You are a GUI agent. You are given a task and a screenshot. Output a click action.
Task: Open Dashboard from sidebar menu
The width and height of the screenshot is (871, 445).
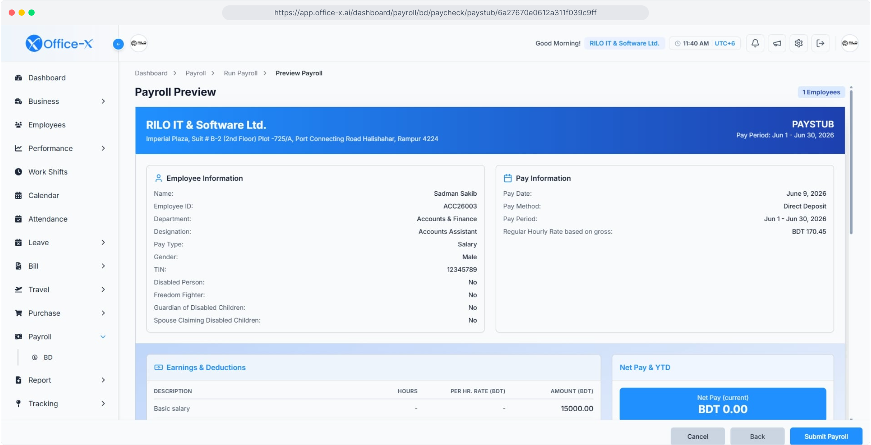coord(47,78)
